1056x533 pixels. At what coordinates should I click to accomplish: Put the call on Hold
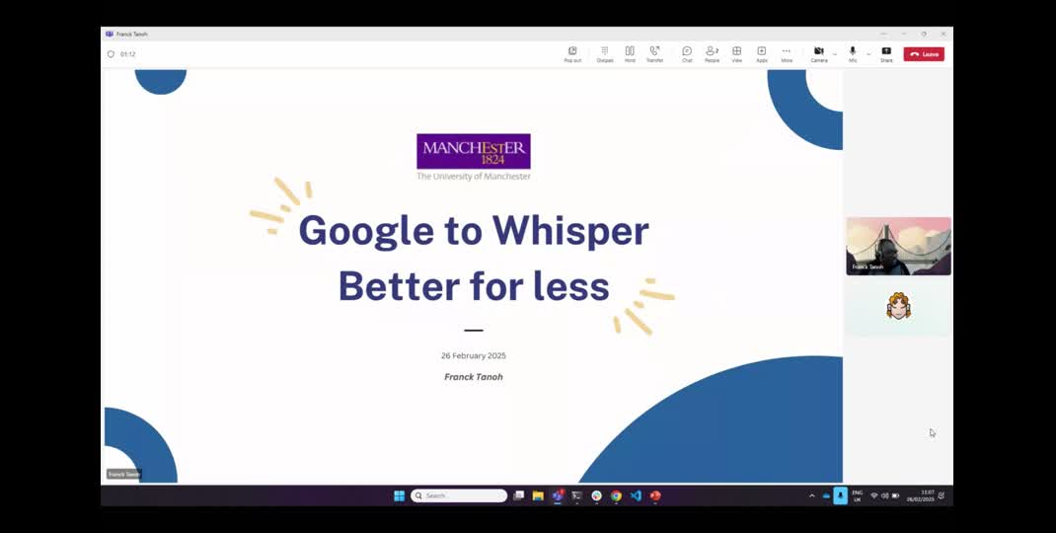(x=630, y=54)
